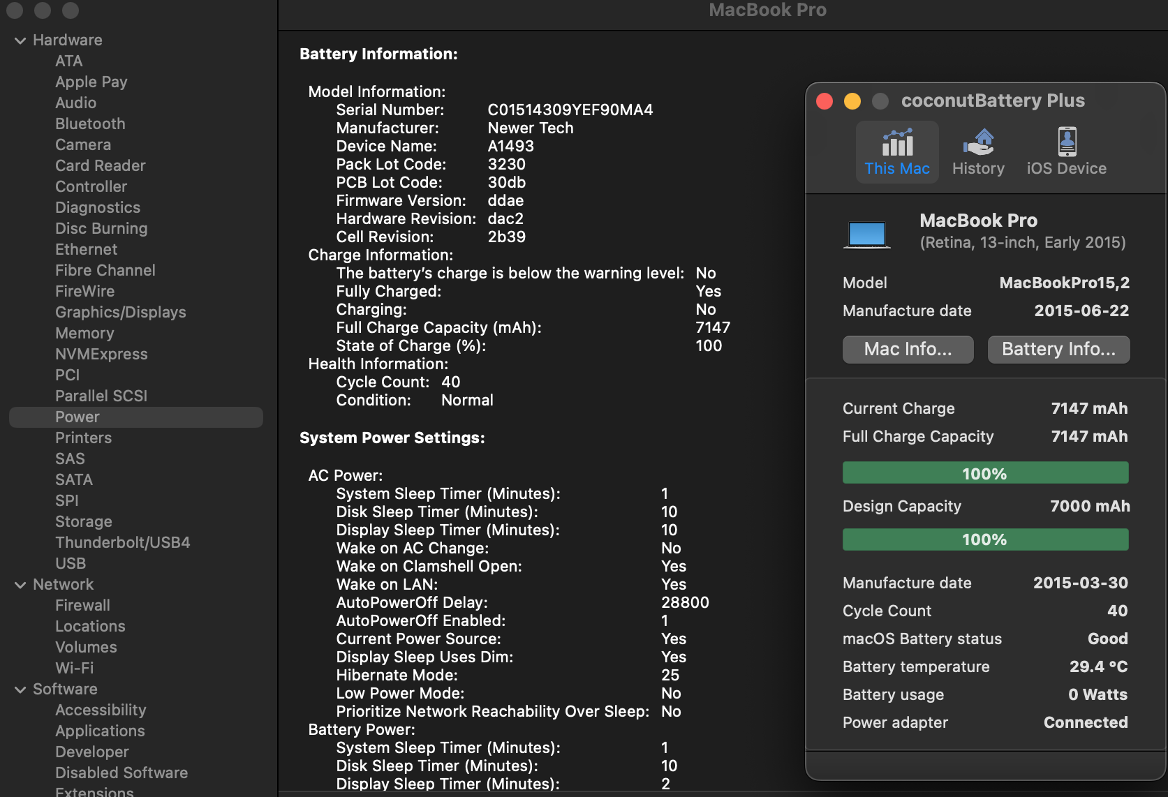Screen dimensions: 1168x797
Task: Open the Mac Info... button
Action: (x=908, y=349)
